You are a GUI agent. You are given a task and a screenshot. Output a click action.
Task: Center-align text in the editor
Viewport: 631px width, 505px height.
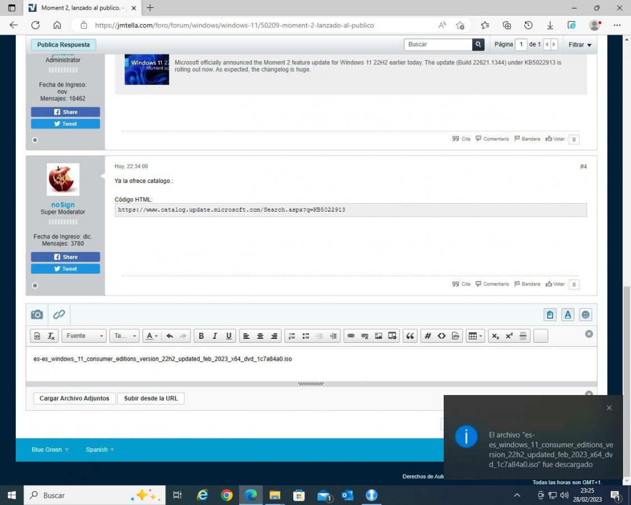[260, 336]
